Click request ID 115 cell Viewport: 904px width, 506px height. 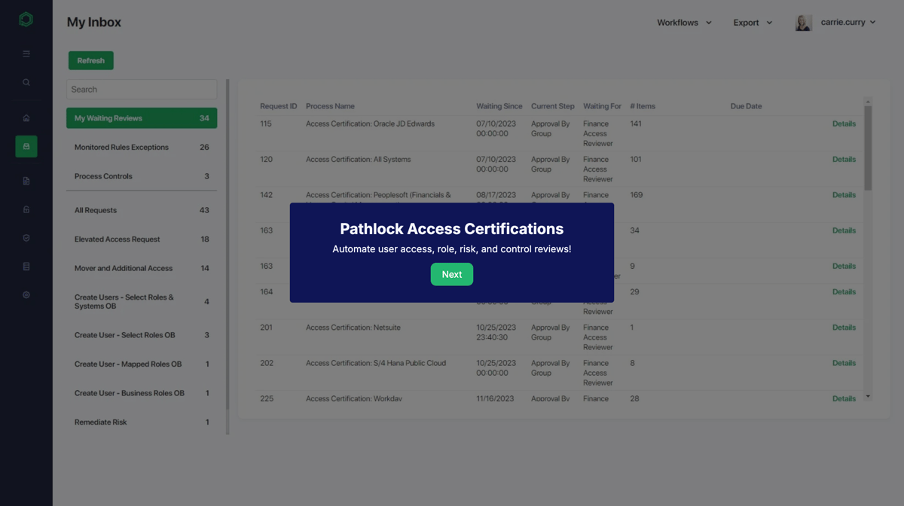pos(266,123)
